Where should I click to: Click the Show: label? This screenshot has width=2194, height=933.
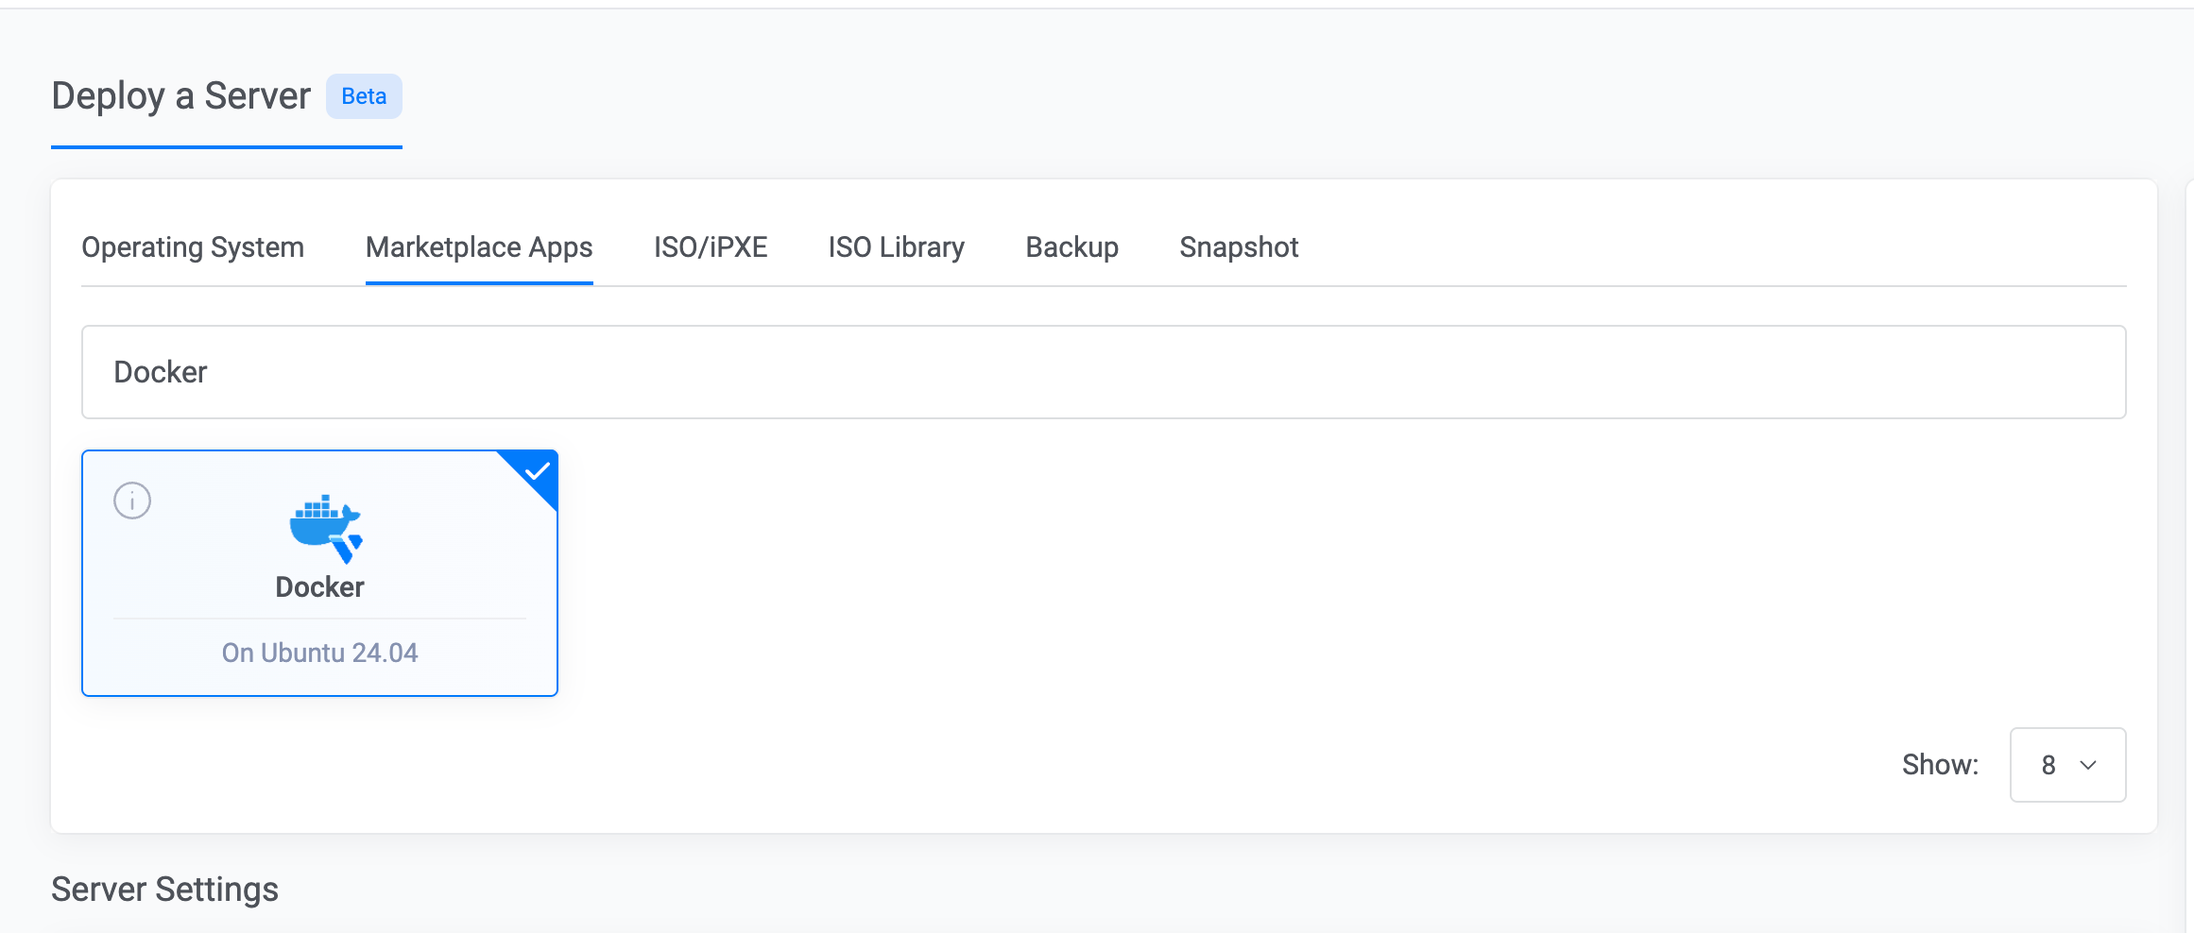pyautogui.click(x=1940, y=765)
